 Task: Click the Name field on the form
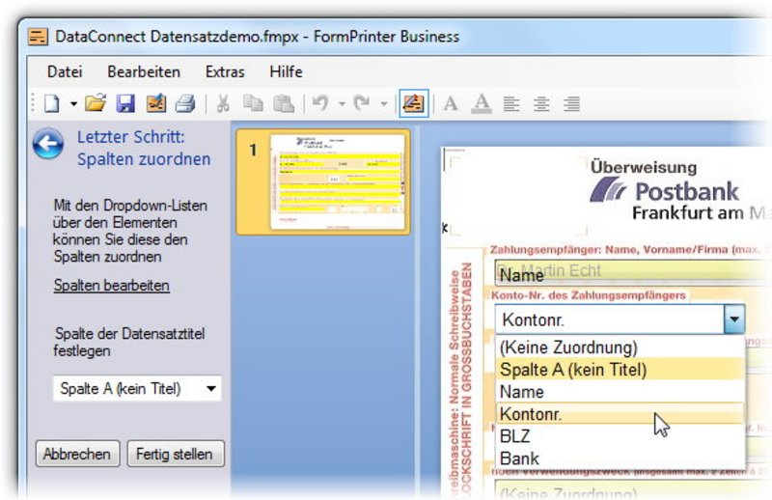point(633,272)
